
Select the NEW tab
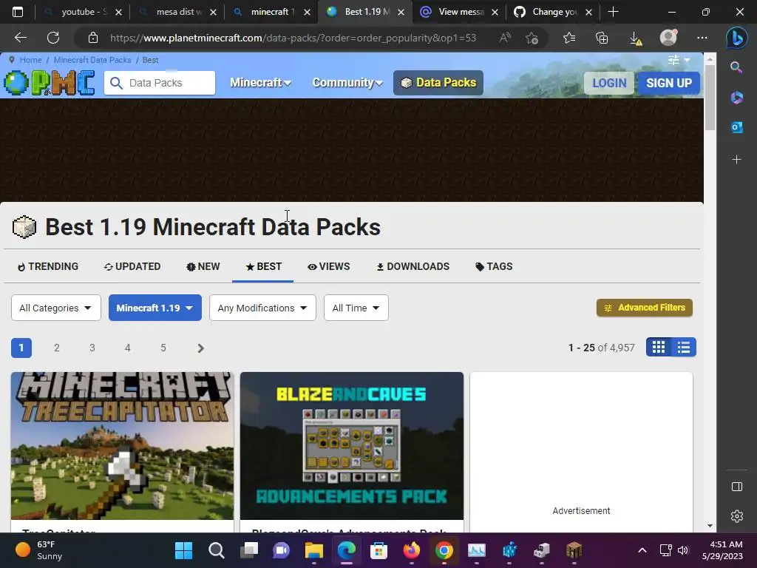203,266
